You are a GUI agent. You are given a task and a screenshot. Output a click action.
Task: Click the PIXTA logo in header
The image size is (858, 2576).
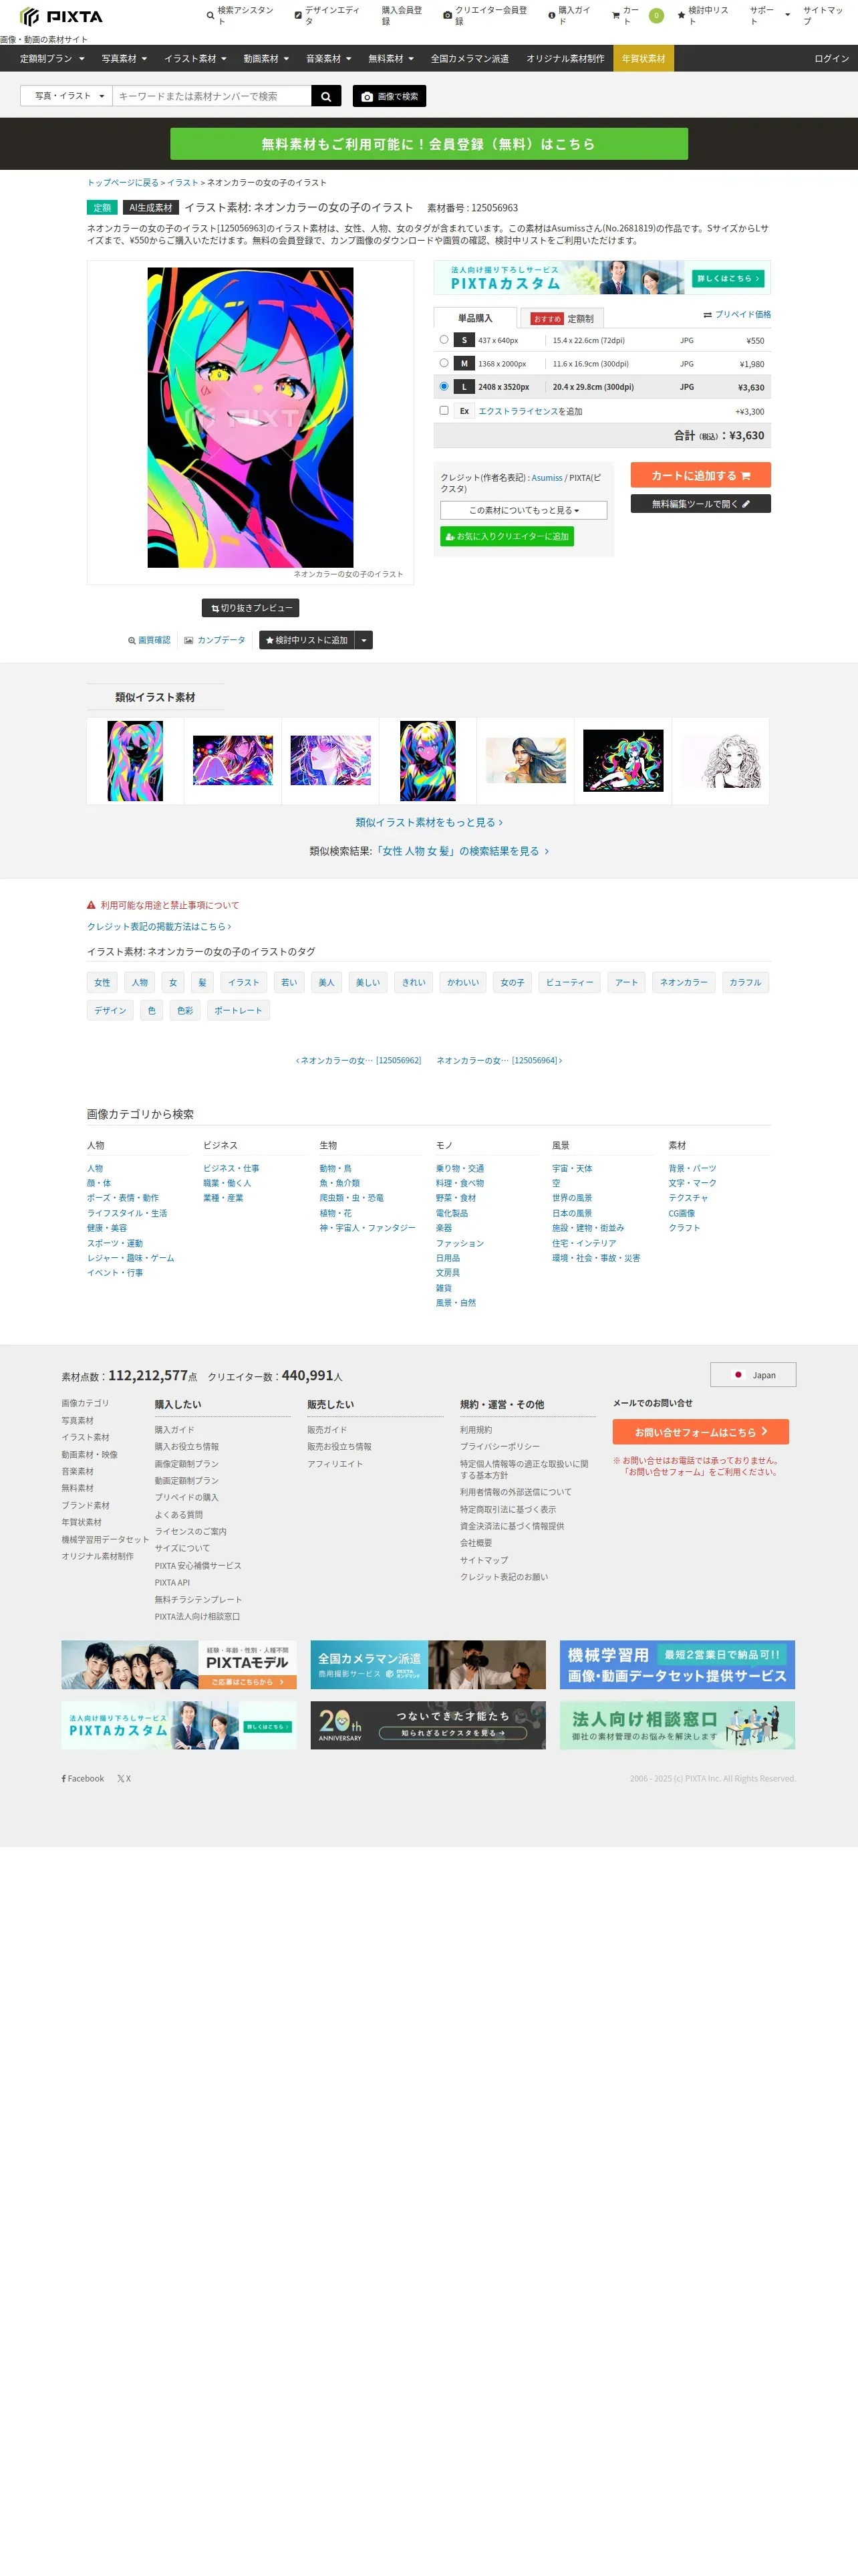(x=61, y=16)
